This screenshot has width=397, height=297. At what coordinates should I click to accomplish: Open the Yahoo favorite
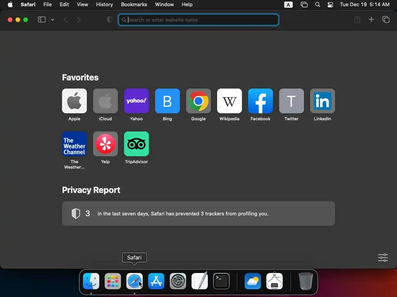point(136,101)
